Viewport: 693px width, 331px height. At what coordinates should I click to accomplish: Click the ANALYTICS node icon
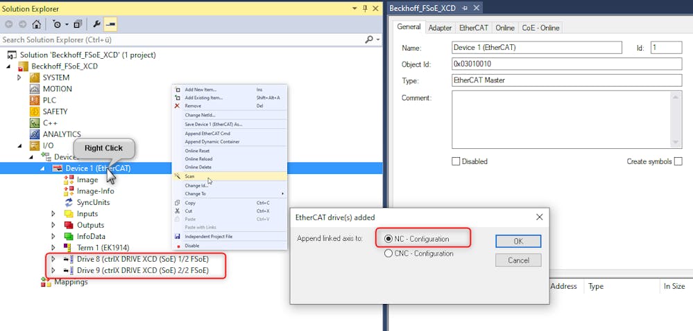pyautogui.click(x=35, y=134)
